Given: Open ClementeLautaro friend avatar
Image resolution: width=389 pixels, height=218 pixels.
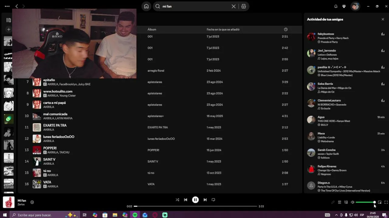Looking at the screenshot, I should [311, 103].
